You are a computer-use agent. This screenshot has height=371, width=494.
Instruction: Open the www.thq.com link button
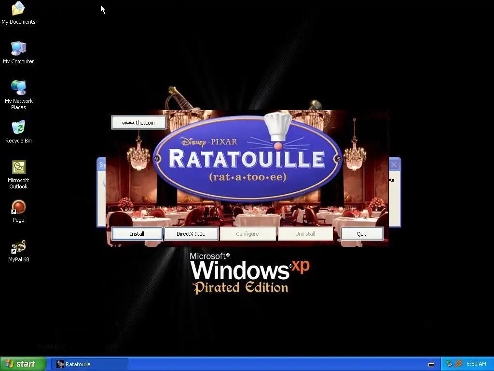[x=138, y=123]
